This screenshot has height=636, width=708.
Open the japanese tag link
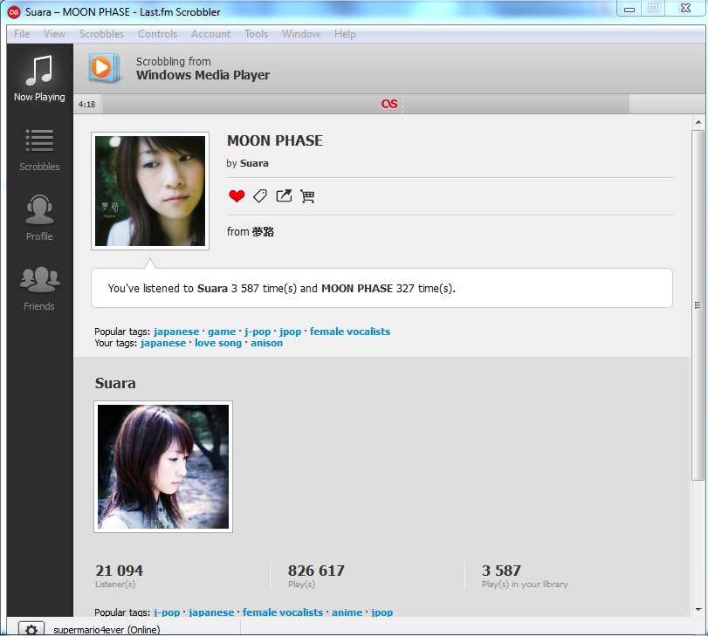tap(175, 332)
